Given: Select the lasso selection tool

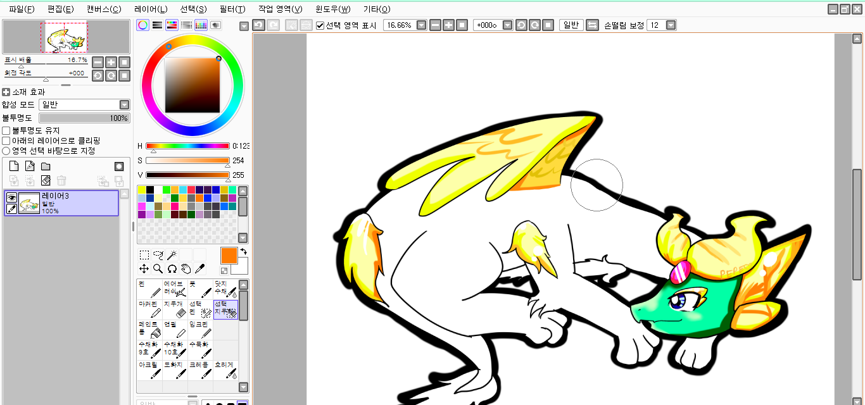Looking at the screenshot, I should tap(158, 255).
